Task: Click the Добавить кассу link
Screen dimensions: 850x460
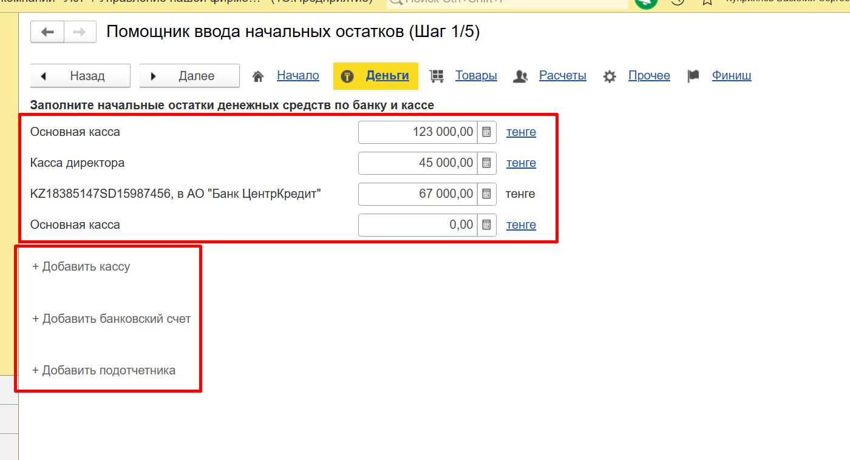Action: tap(81, 266)
